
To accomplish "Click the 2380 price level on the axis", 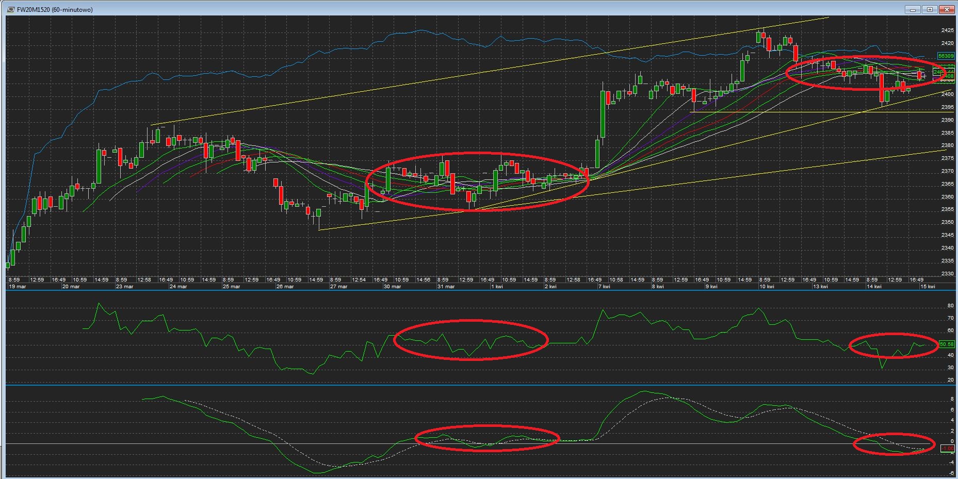I will click(947, 145).
